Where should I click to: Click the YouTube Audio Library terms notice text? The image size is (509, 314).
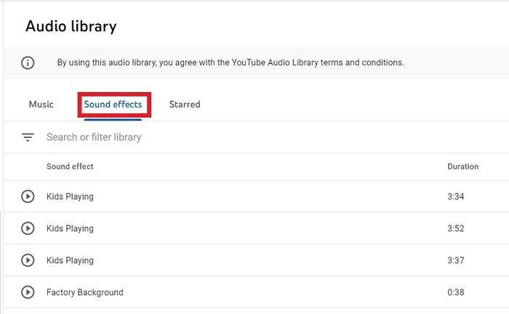pyautogui.click(x=231, y=63)
